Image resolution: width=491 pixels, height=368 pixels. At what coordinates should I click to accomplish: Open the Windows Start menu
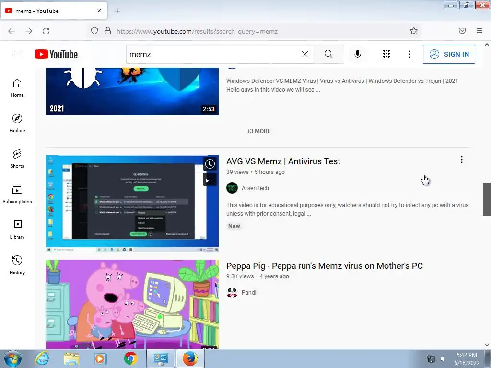click(x=12, y=358)
